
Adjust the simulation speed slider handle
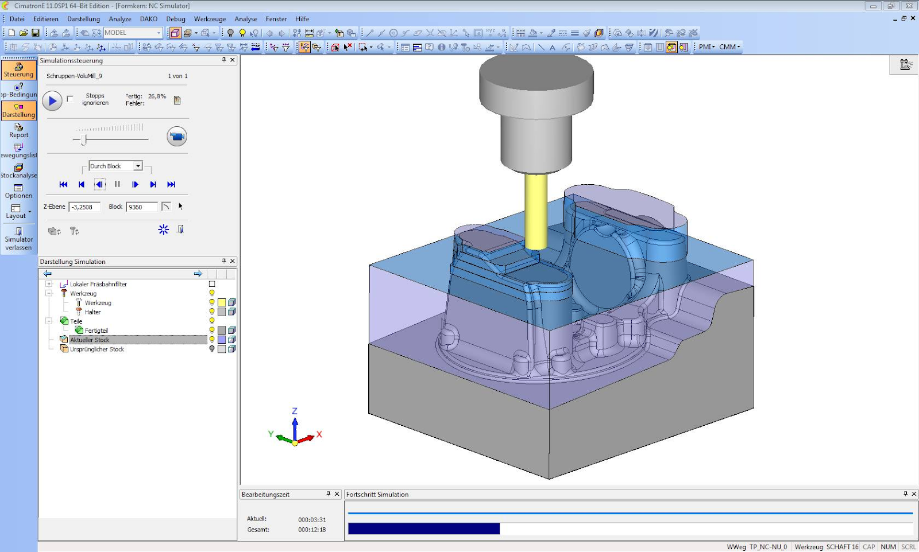[x=84, y=139]
